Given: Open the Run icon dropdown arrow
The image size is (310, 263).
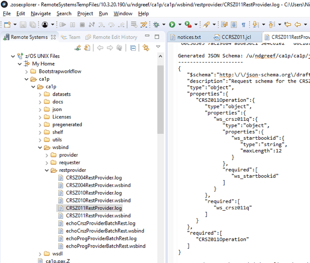Looking at the screenshot, I should 180,25.
